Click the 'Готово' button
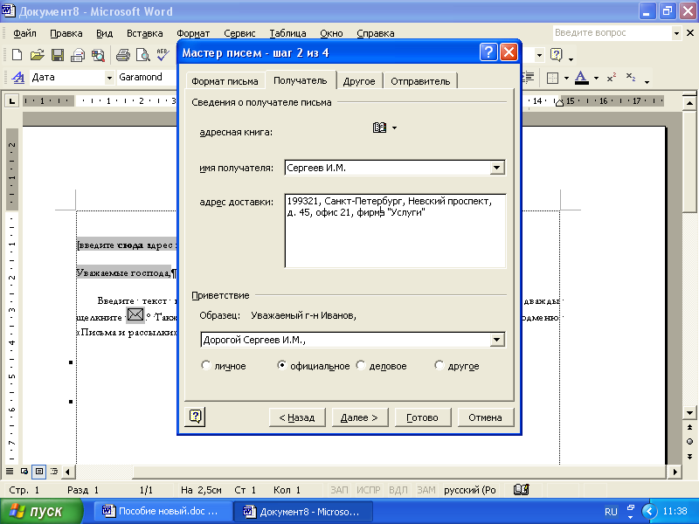Screen dimensions: 699x524 click(422, 417)
